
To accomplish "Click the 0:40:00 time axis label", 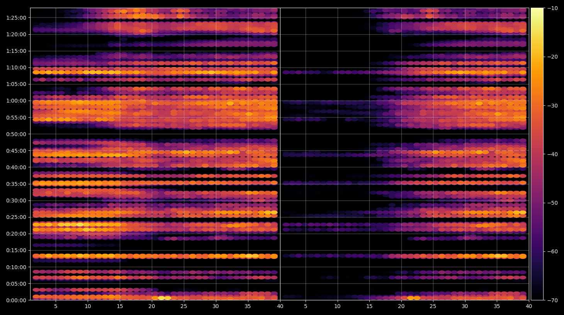I will (x=16, y=167).
